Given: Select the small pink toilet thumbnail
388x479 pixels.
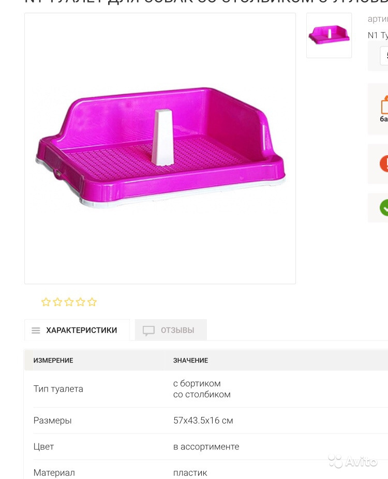Looking at the screenshot, I should (x=329, y=36).
